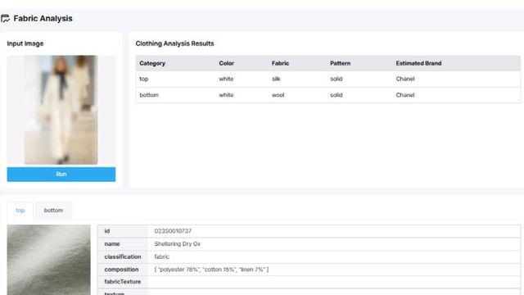
Task: Click the id value 0235001073T
Action: click(x=173, y=231)
